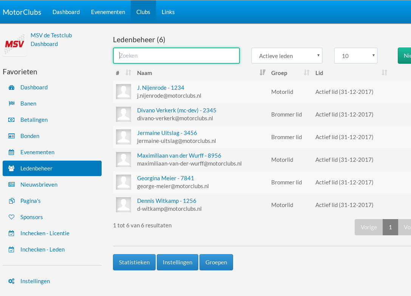Click the MSV club logo

coord(15,44)
